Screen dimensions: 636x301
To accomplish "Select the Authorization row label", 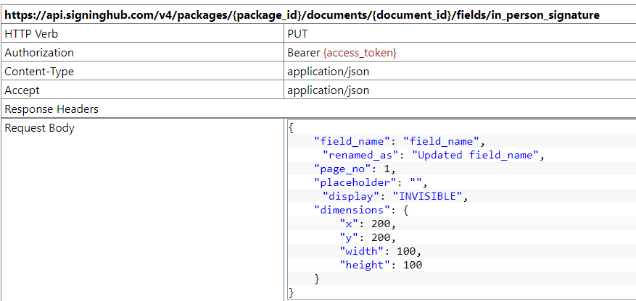I will click(39, 53).
